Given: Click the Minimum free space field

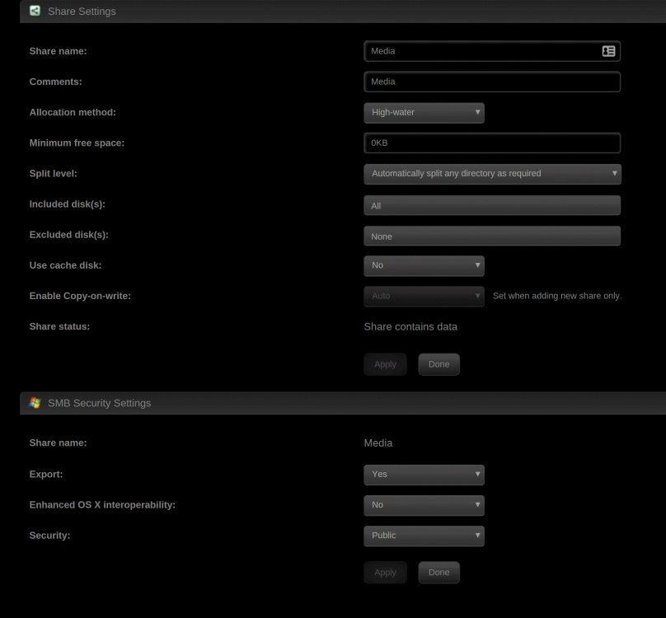Looking at the screenshot, I should (x=492, y=143).
